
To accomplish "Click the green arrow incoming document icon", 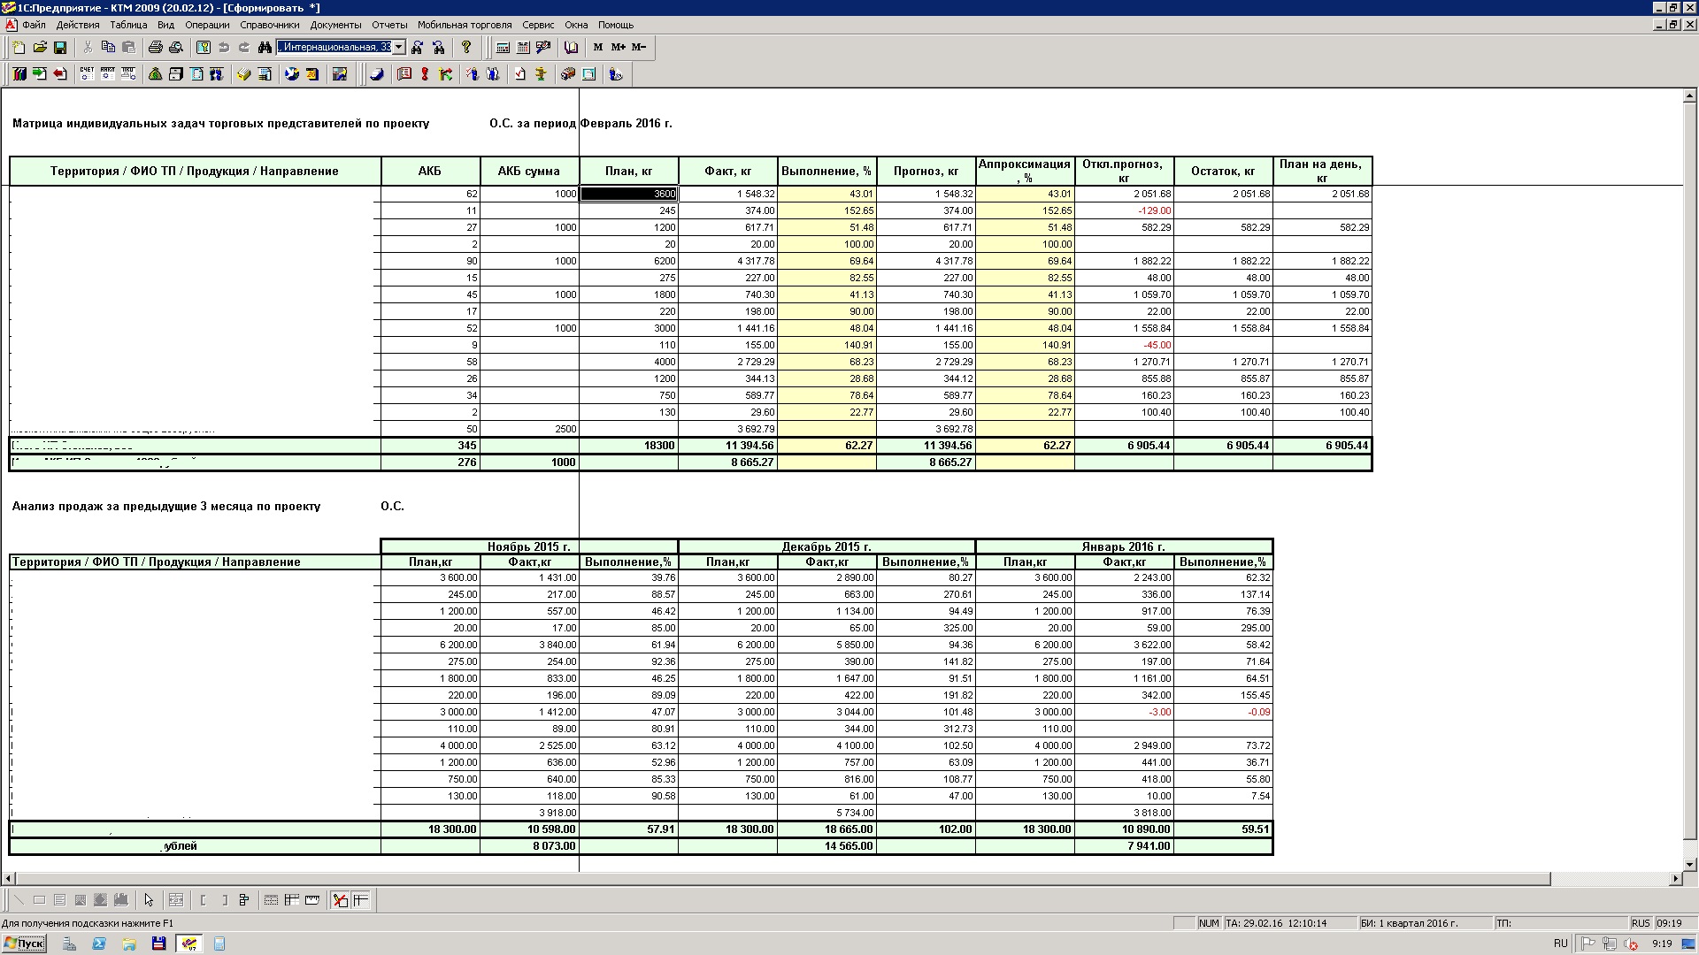I will [40, 74].
